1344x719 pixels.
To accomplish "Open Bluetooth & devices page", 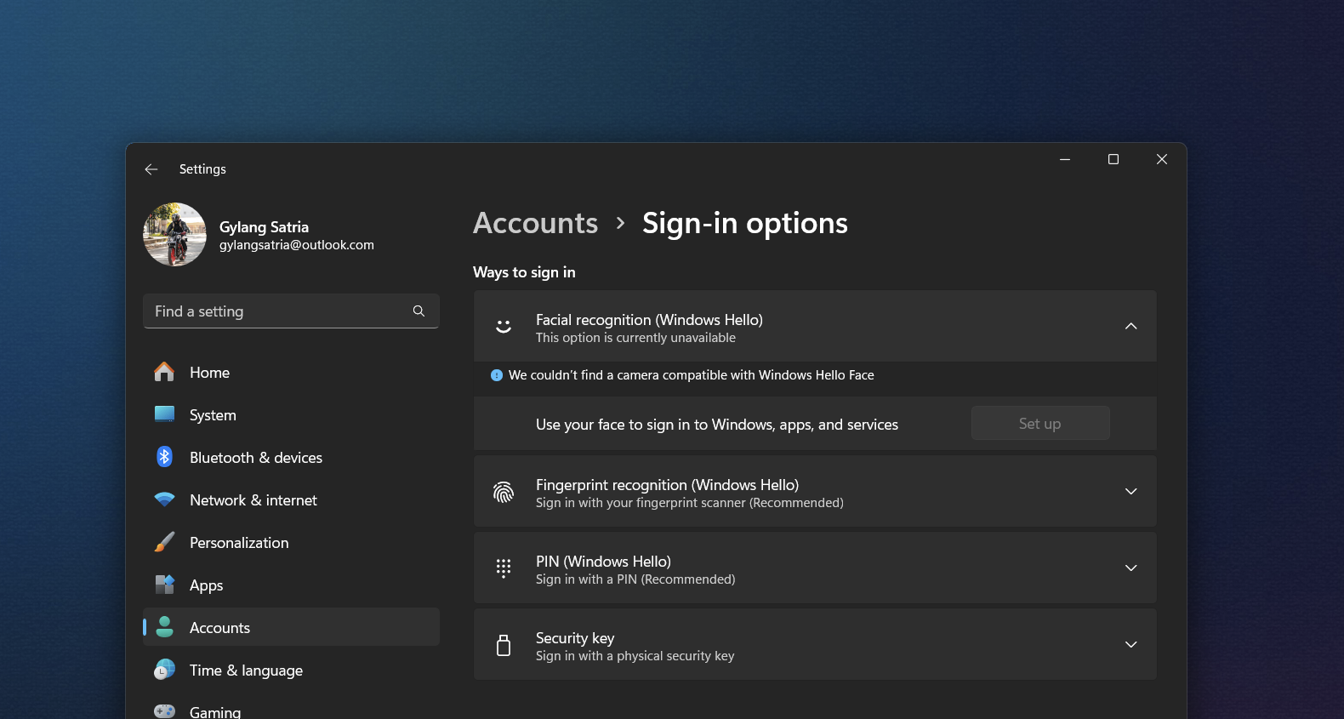I will click(x=291, y=457).
